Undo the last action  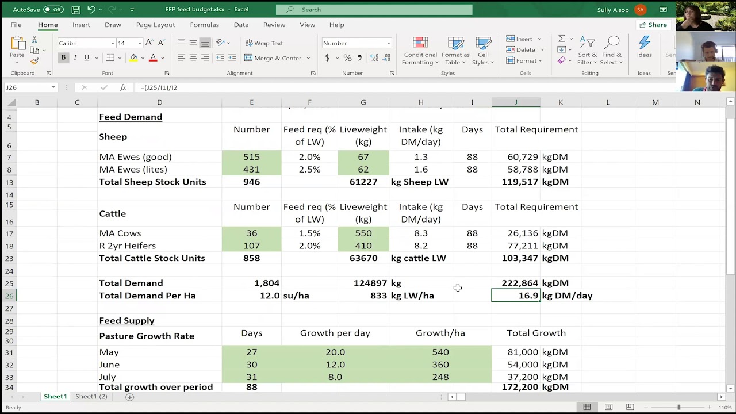point(91,10)
